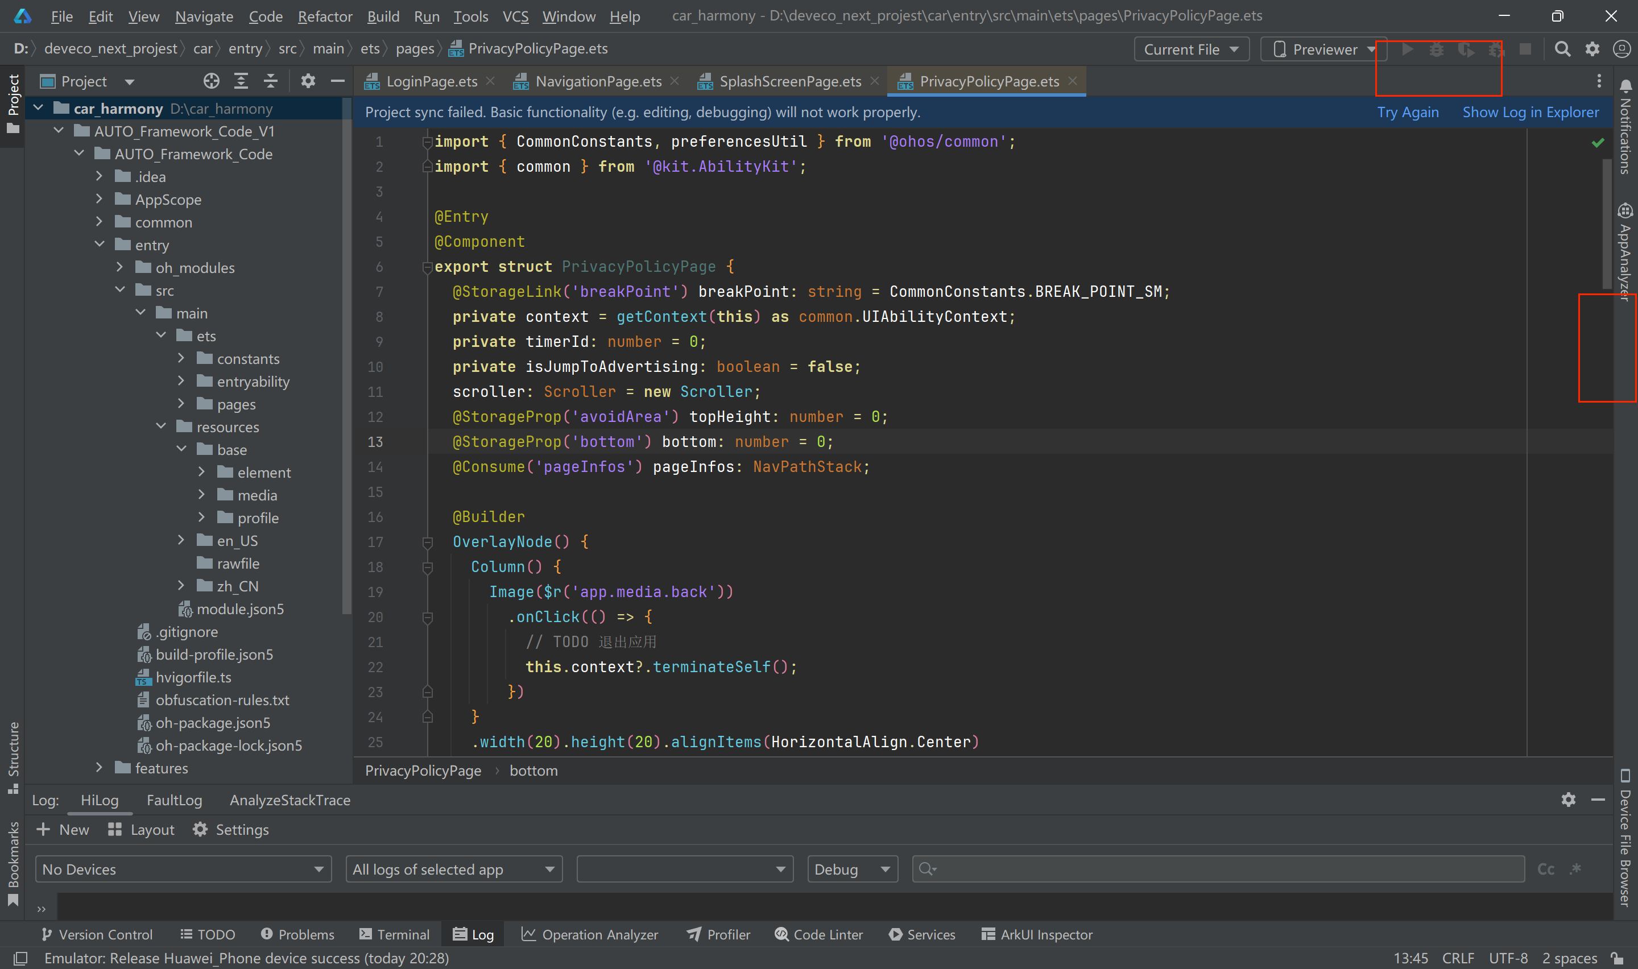Open the Terminal tool window
The image size is (1638, 969).
394,934
